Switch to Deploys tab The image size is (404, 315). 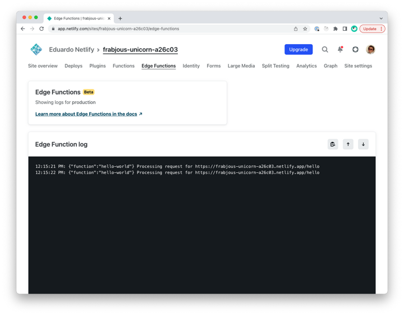74,66
